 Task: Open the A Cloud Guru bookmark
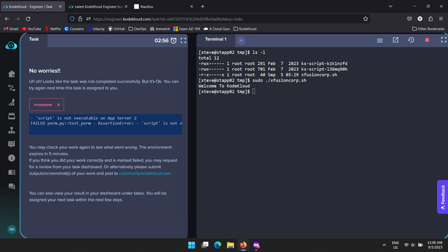point(217,29)
